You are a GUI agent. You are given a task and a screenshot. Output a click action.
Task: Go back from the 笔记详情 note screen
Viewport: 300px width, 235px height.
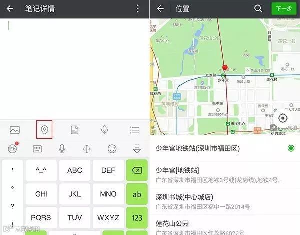click(10, 9)
